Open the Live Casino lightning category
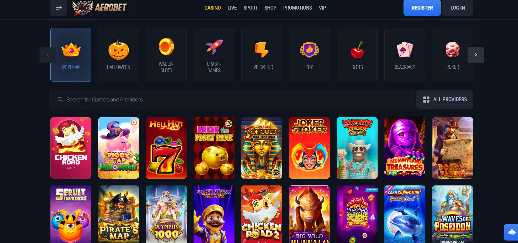This screenshot has width=518, height=243. pyautogui.click(x=262, y=55)
